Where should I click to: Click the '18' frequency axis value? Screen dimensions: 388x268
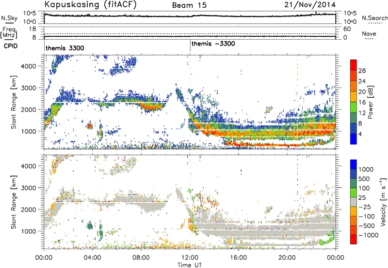click(x=32, y=29)
